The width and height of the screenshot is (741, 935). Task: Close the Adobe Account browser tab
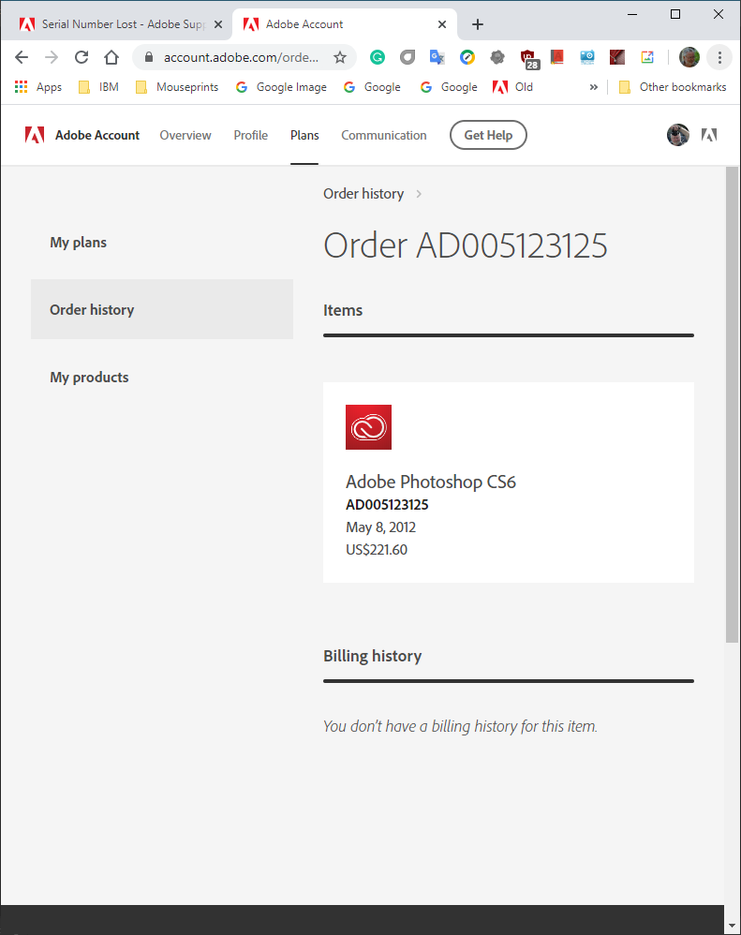coord(442,24)
